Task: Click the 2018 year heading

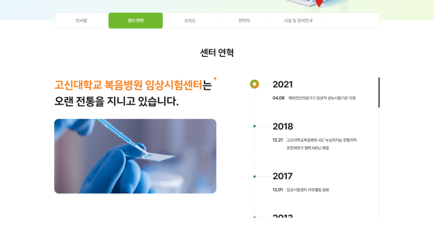Action: [283, 126]
